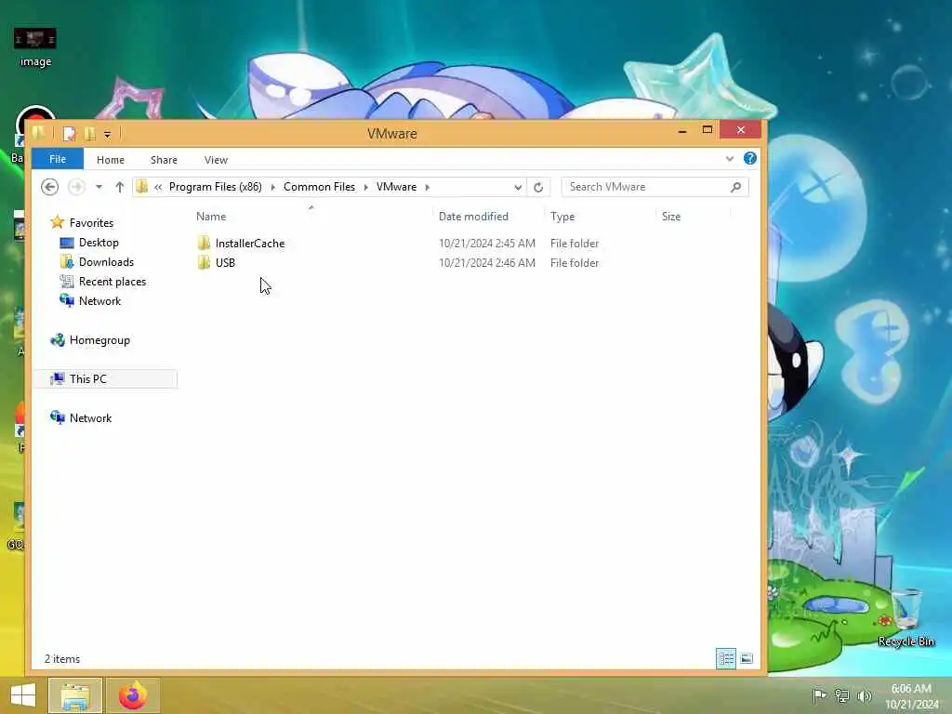Click the title bar folder icon
Image resolution: width=952 pixels, height=714 pixels.
point(39,133)
